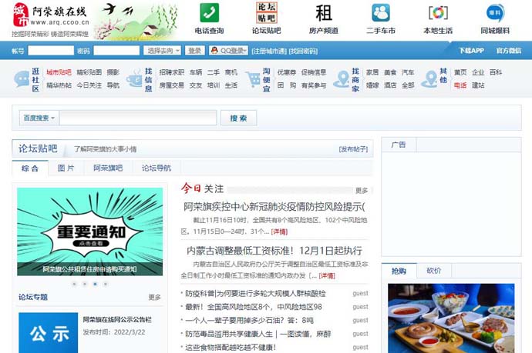Open the 房屋交易 housing trade link
The height and width of the screenshot is (353, 532).
172,85
